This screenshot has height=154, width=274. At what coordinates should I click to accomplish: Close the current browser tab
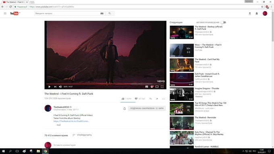point(27,2)
